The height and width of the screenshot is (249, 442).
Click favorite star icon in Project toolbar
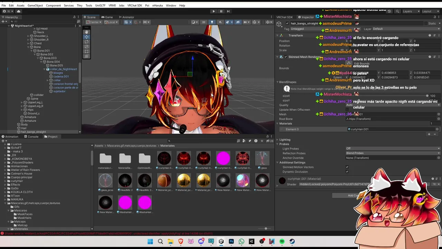point(261,141)
